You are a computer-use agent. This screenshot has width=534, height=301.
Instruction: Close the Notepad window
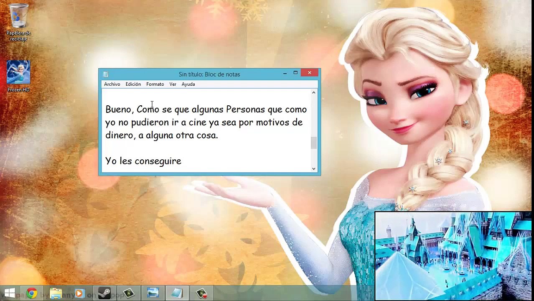(310, 73)
